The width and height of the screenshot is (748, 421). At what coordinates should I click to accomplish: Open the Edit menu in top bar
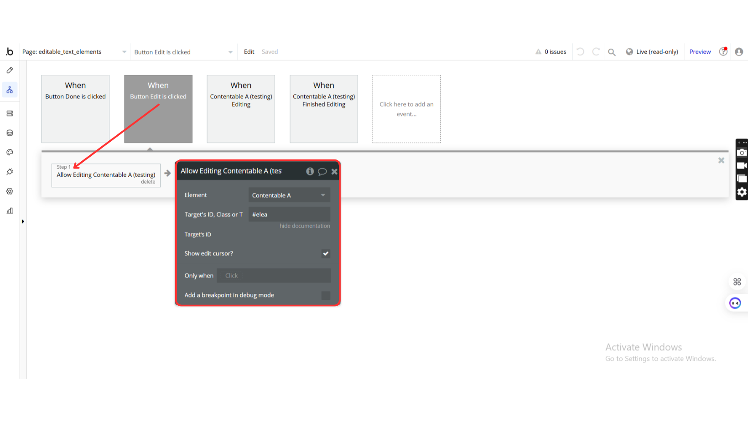(249, 52)
